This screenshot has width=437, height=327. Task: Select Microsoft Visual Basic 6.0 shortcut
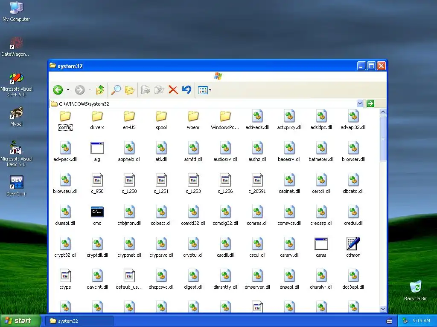(x=16, y=154)
